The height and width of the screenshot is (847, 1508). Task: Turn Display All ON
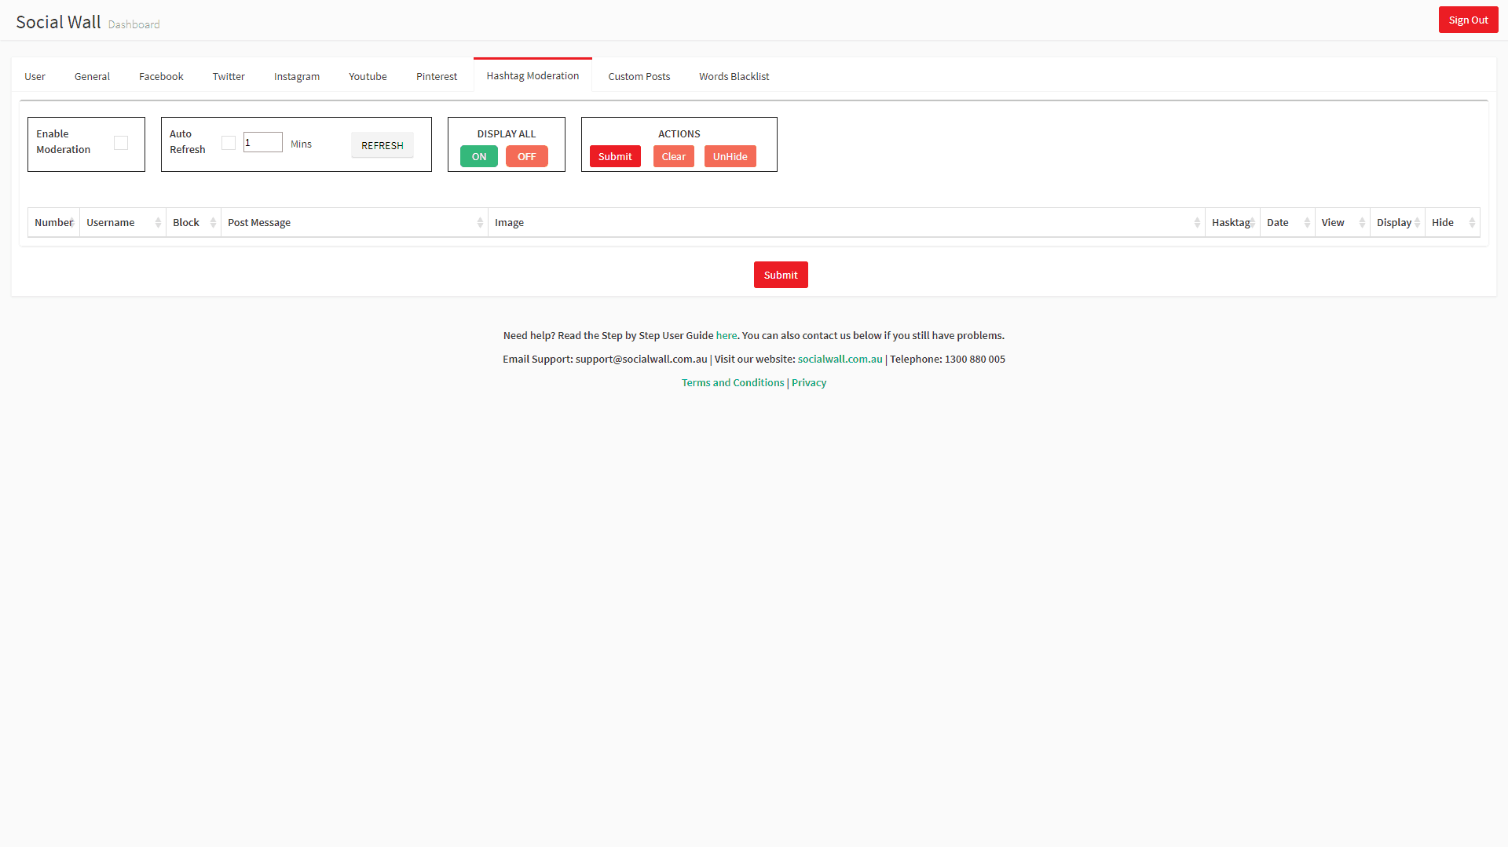coord(479,157)
